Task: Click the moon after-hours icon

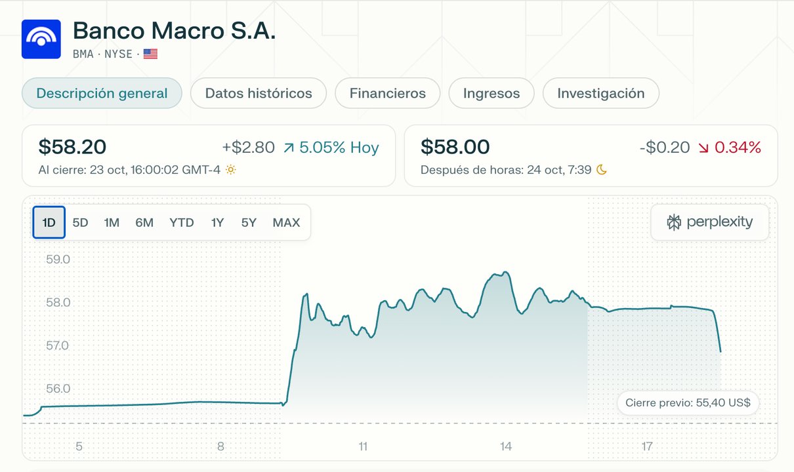Action: pos(602,170)
